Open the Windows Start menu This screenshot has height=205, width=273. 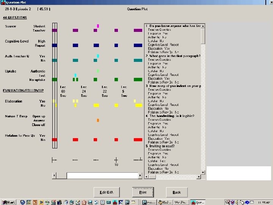(9, 202)
